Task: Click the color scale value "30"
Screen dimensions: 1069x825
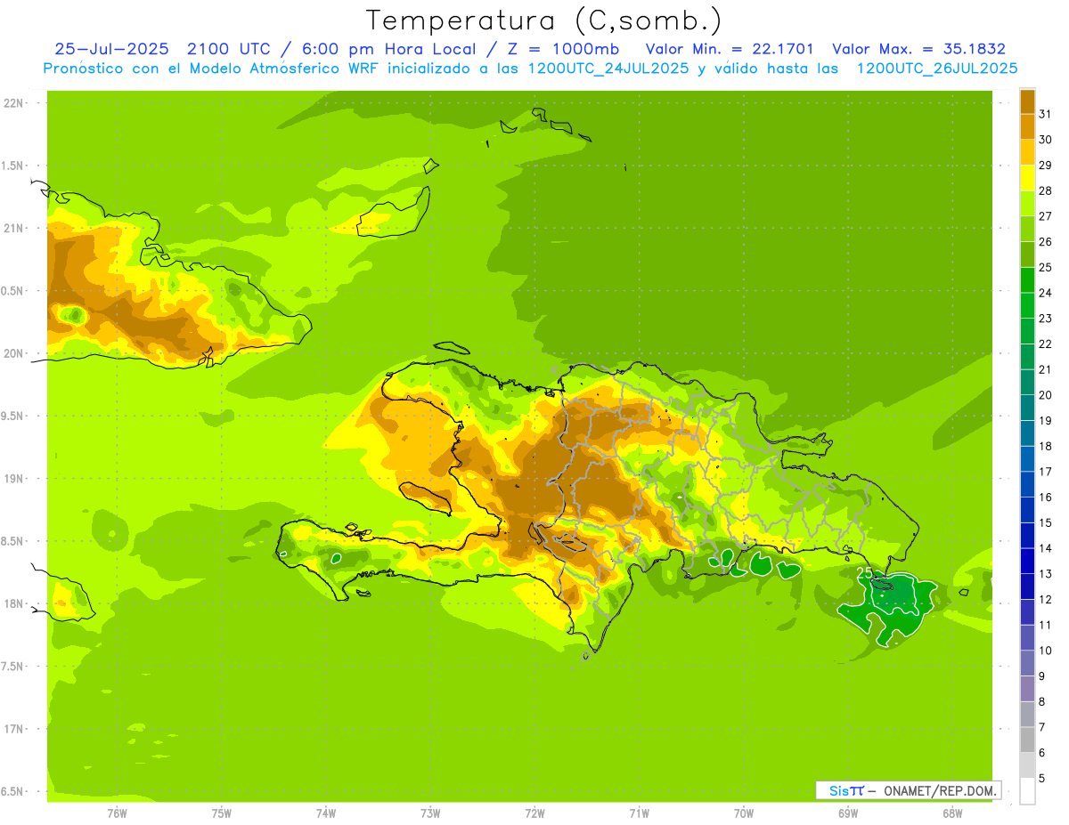Action: point(1045,140)
